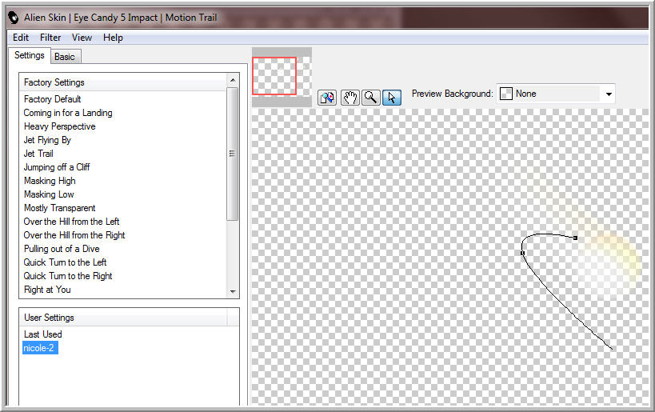This screenshot has height=412, width=655.
Task: Click the Factory Settings scroll up arrow
Action: click(x=233, y=80)
